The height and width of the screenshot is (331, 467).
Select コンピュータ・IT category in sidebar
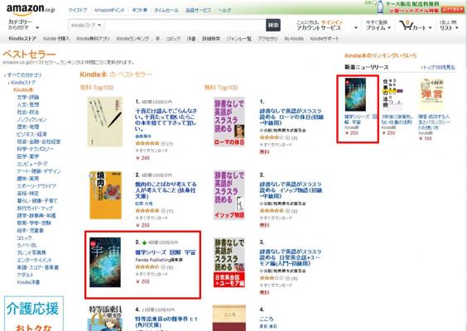(x=32, y=164)
